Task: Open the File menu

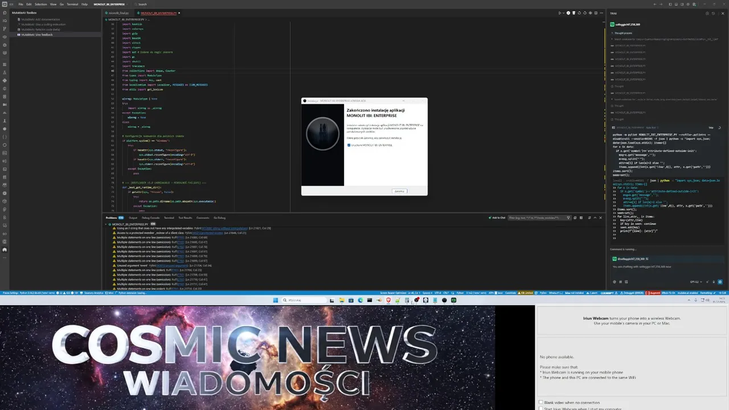Action: click(x=21, y=4)
